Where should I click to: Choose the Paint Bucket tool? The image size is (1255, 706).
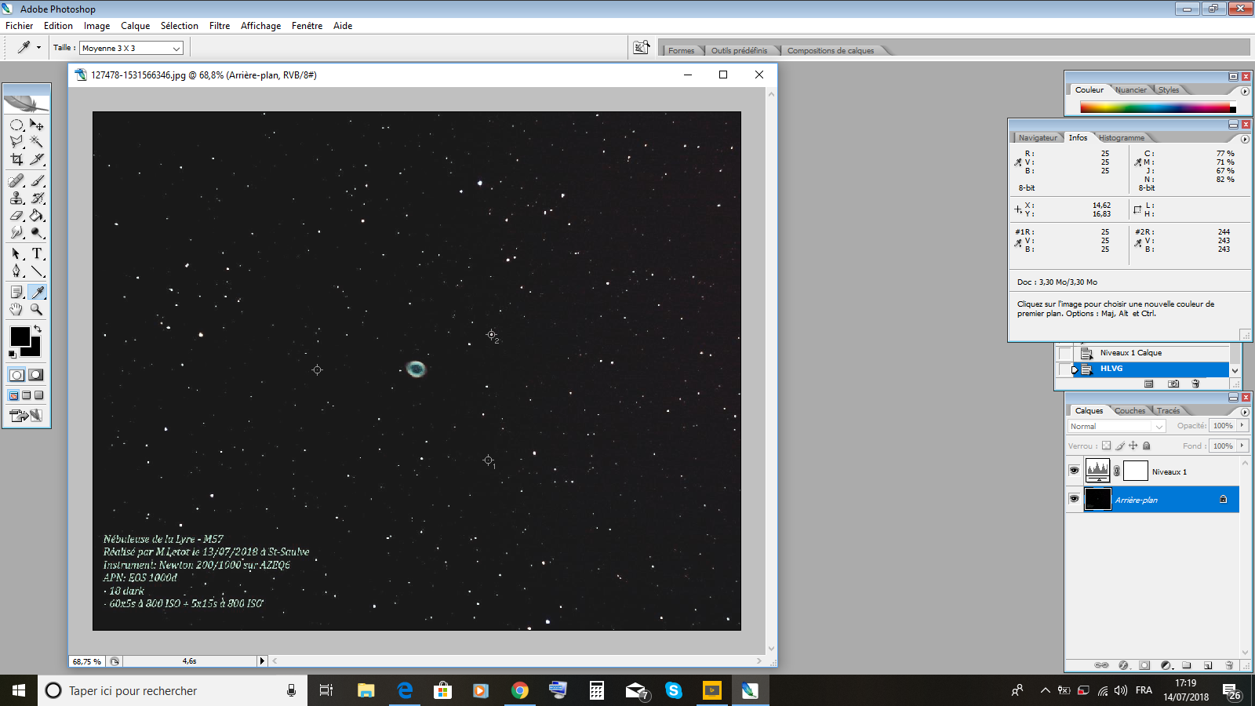37,215
